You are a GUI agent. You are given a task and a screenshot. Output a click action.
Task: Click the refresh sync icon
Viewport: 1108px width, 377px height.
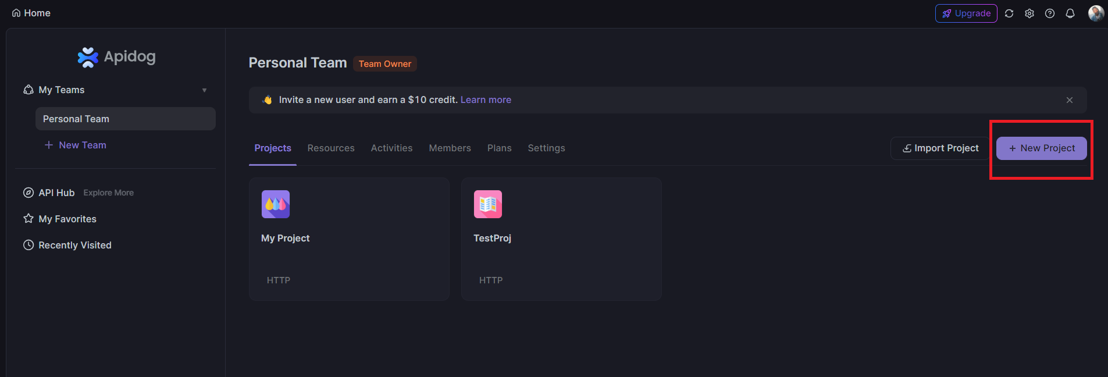click(x=1009, y=13)
